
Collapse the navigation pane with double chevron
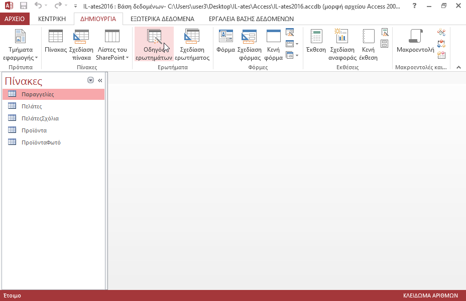click(100, 80)
